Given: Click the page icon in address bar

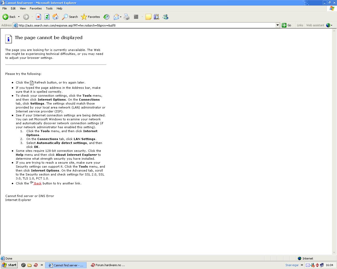Looking at the screenshot, I should (16, 25).
